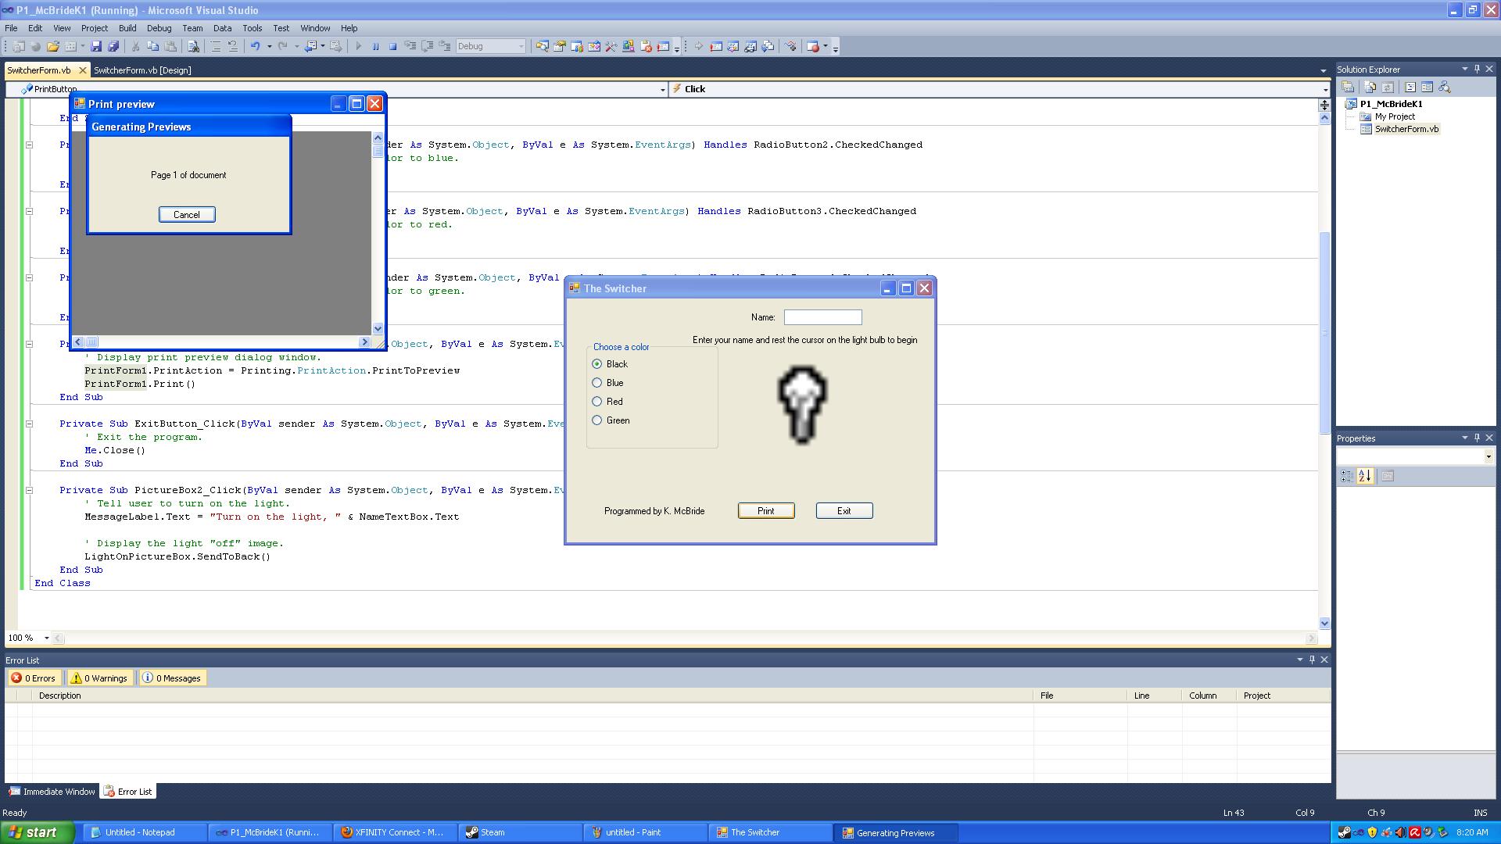Click the Print button in The Switcher
1501x844 pixels.
tap(766, 511)
